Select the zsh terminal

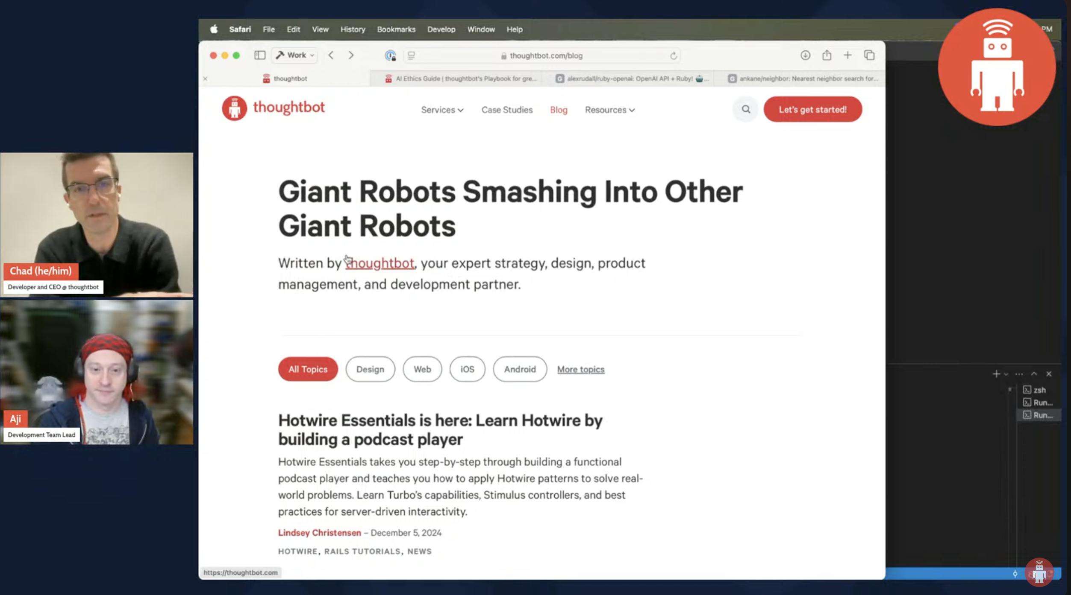click(x=1039, y=390)
